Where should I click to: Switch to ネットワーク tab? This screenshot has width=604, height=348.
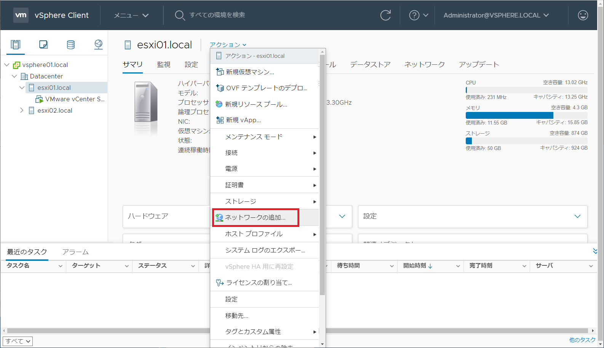click(425, 64)
